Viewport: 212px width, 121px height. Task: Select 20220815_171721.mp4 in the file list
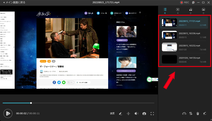184,23
